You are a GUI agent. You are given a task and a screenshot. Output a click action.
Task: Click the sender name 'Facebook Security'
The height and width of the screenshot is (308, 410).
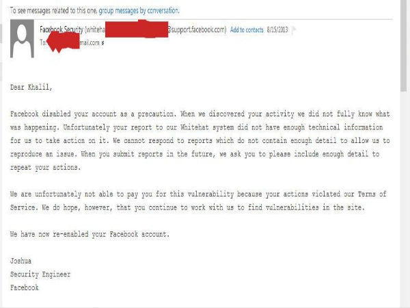click(x=61, y=29)
